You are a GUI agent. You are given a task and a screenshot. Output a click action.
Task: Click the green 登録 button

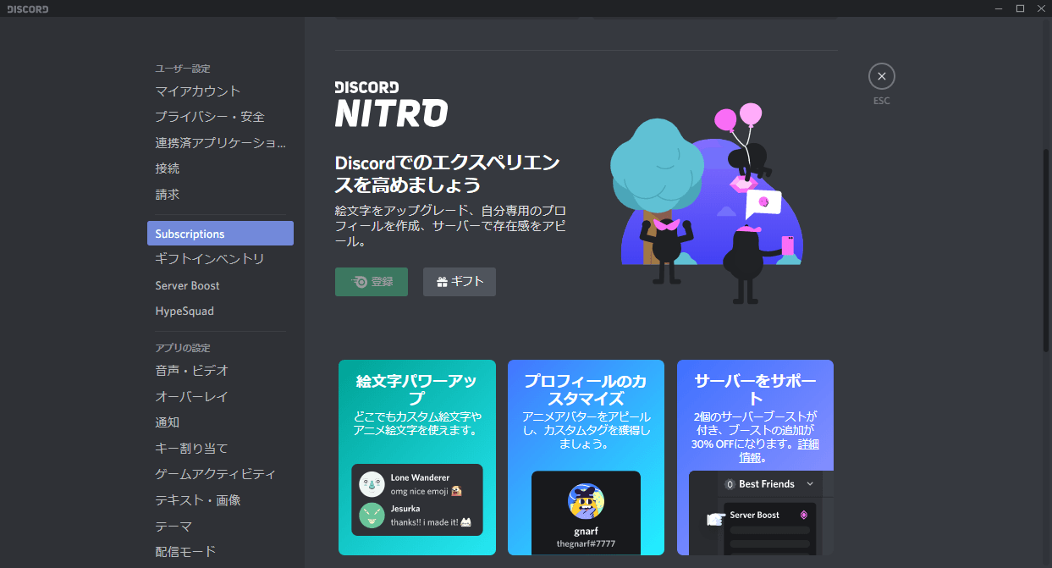point(372,282)
